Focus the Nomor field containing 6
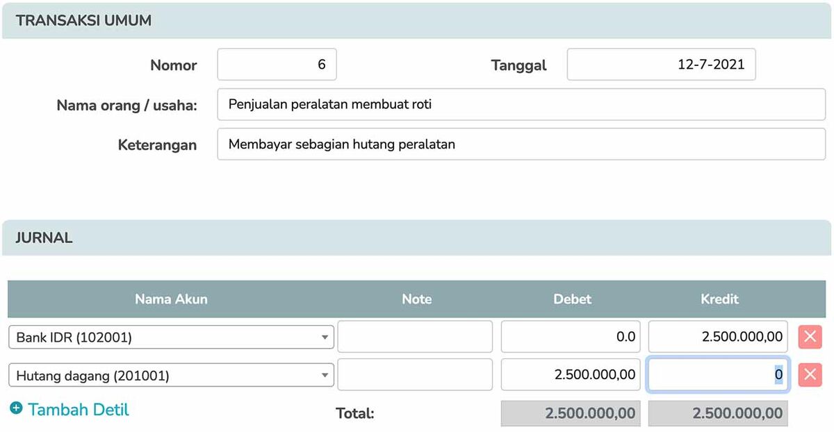The image size is (834, 432). click(277, 65)
